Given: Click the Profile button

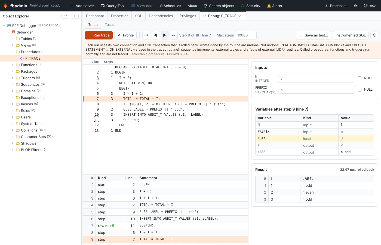Looking at the screenshot, I should point(125,35).
